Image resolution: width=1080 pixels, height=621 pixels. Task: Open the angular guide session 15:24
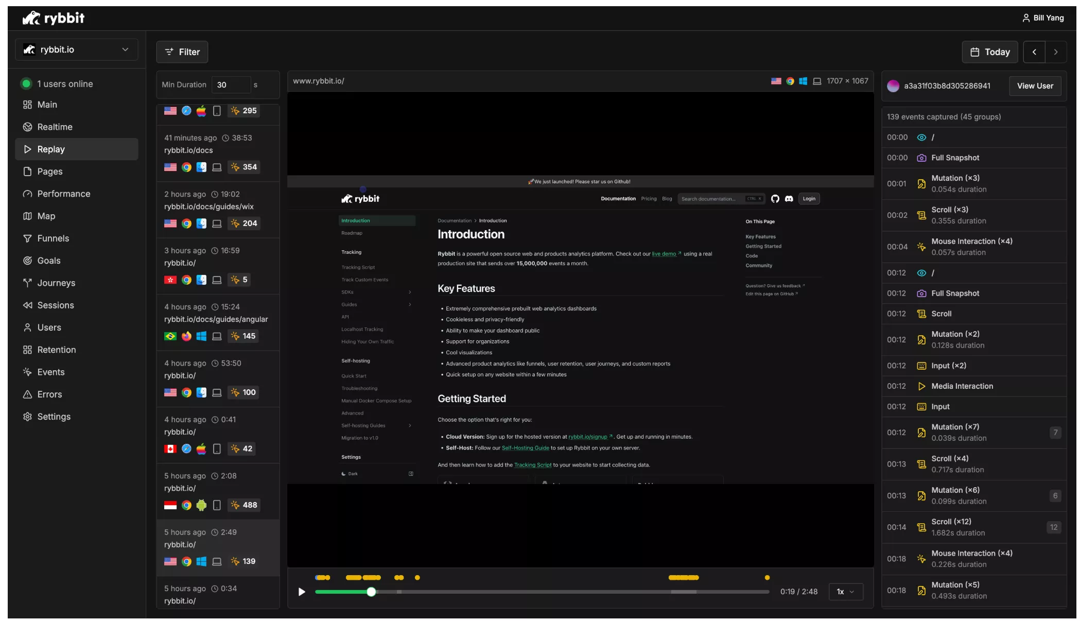[x=218, y=322]
